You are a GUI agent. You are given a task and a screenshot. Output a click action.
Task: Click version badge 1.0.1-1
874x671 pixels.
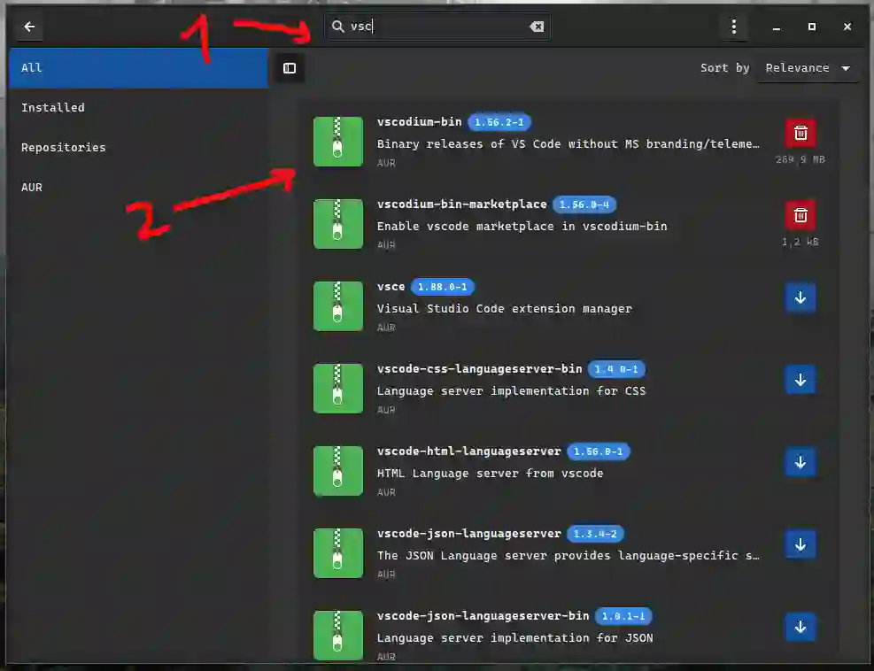tap(623, 616)
